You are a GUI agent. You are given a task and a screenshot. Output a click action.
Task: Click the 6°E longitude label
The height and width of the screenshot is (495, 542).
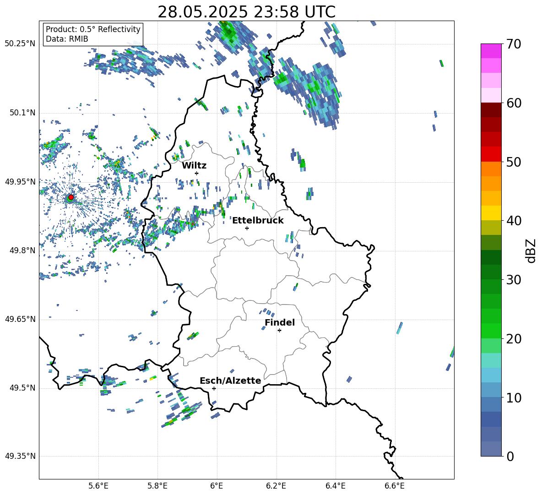tap(217, 486)
